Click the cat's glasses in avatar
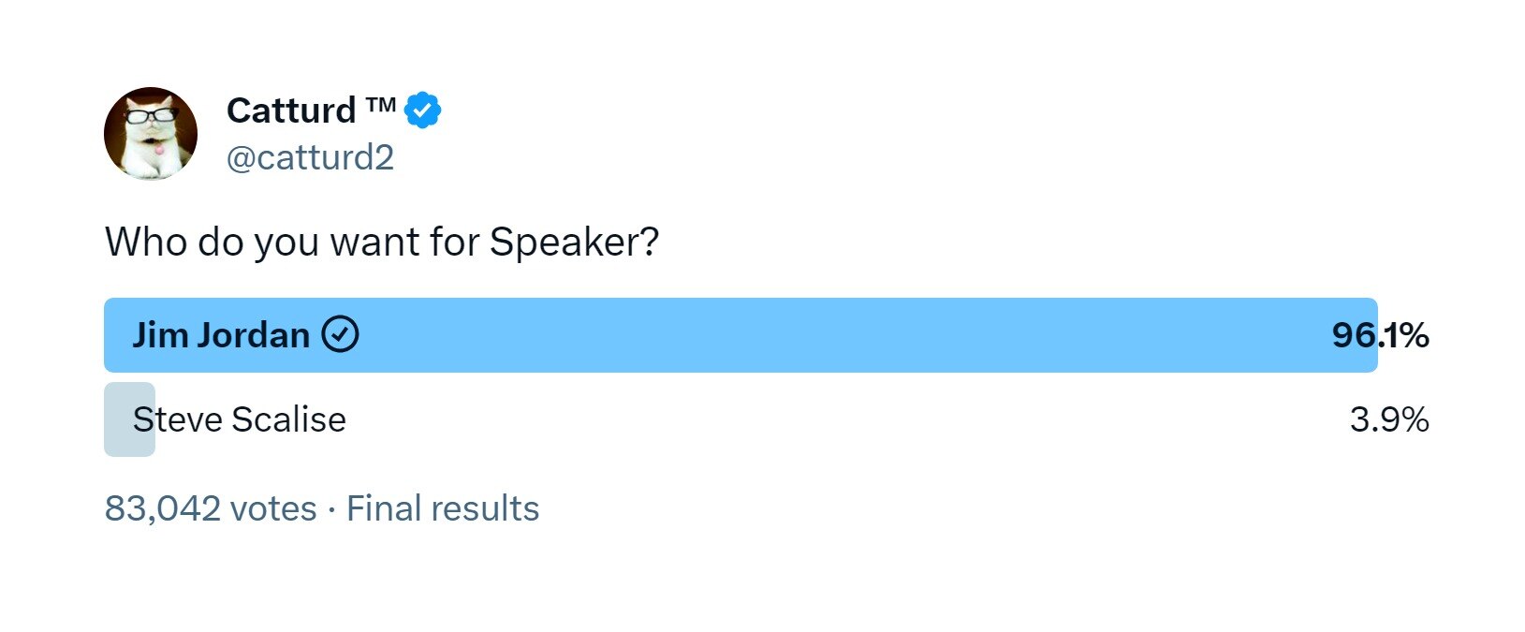 (x=151, y=116)
